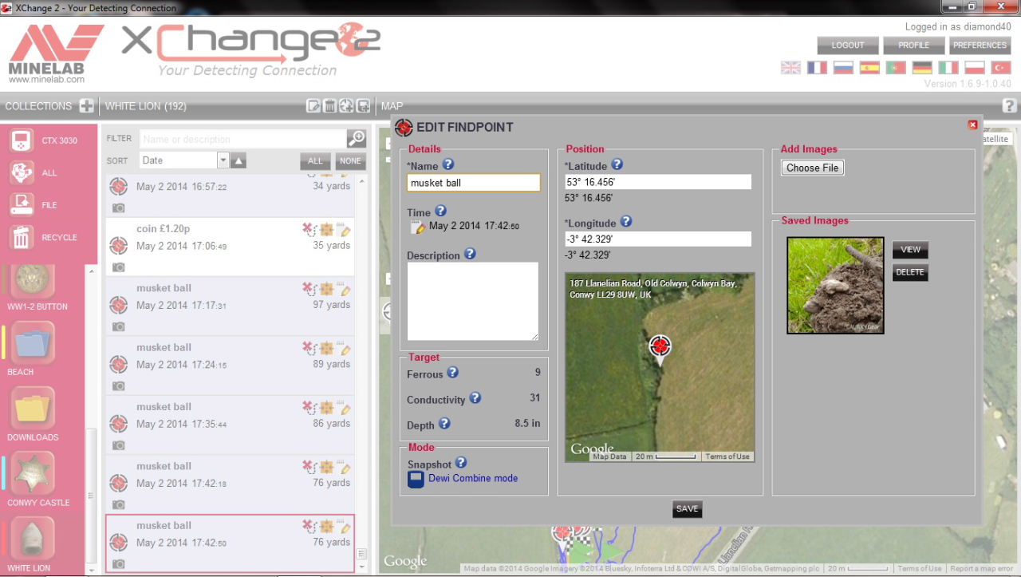This screenshot has height=577, width=1021.
Task: Switch language to Spanish flag
Action: tap(869, 68)
